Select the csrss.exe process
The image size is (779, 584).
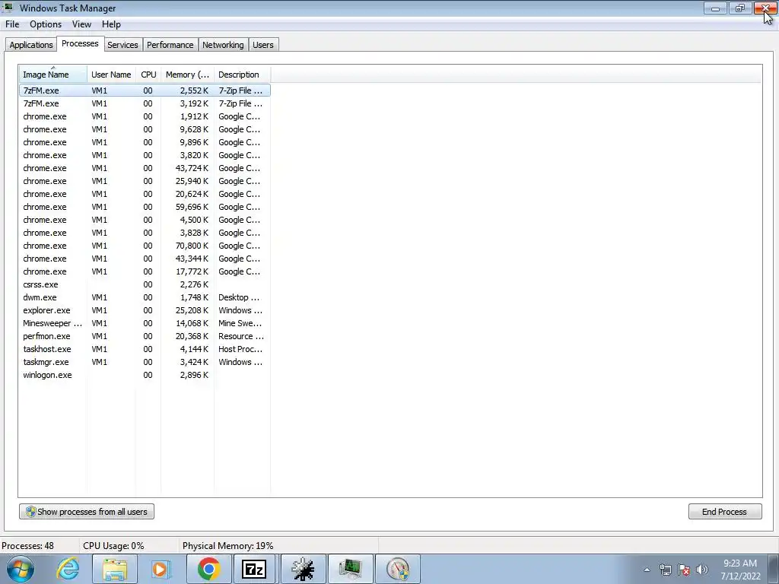(x=145, y=284)
